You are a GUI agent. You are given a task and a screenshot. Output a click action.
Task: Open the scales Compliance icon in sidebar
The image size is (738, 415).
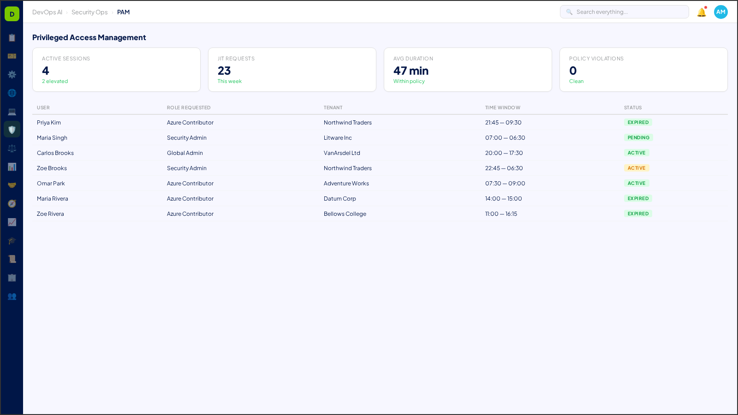[x=12, y=148]
